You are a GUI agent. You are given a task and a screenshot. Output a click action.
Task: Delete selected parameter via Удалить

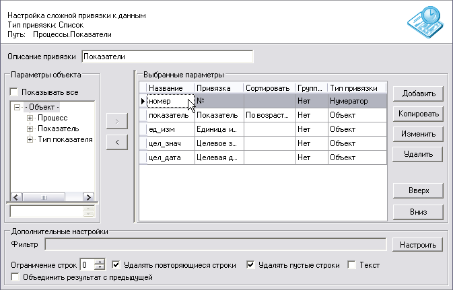(418, 154)
